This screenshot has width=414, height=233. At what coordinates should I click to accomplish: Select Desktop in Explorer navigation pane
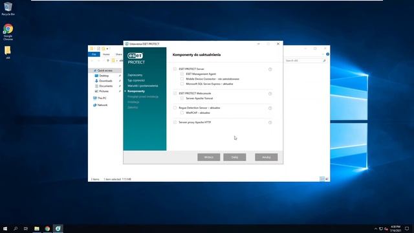(104, 76)
